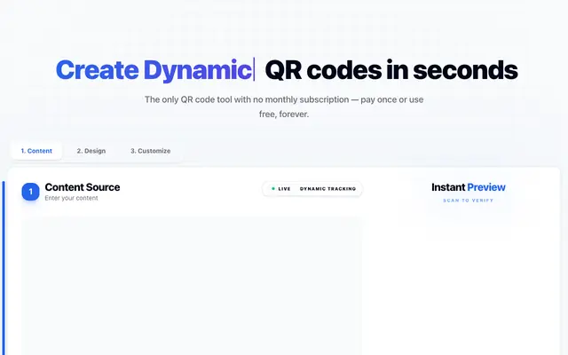Click the 'Enter your content' subtitle
The height and width of the screenshot is (355, 568).
click(x=71, y=198)
